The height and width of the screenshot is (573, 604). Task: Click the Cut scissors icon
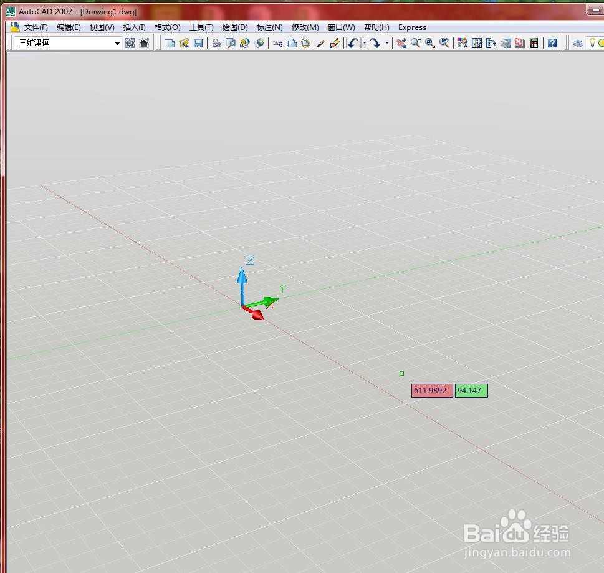pyautogui.click(x=277, y=43)
